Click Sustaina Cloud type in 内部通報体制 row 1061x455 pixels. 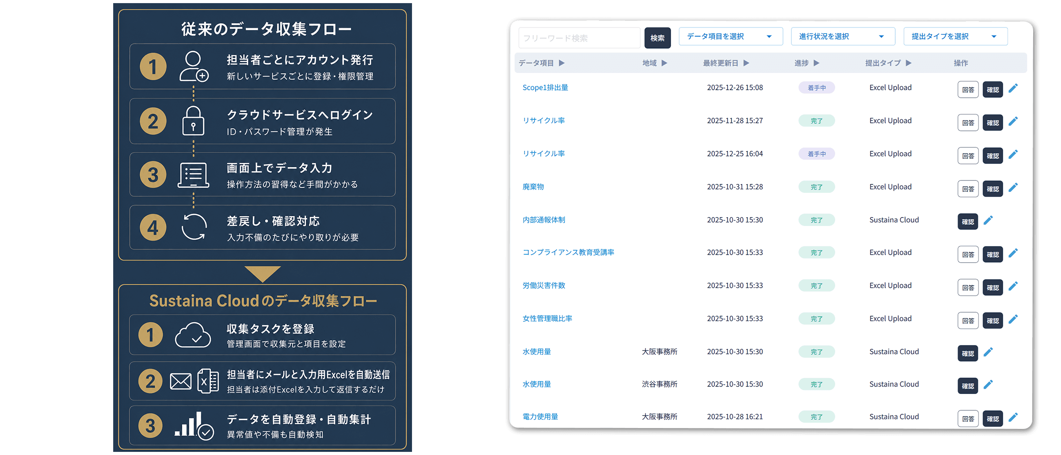pyautogui.click(x=894, y=220)
